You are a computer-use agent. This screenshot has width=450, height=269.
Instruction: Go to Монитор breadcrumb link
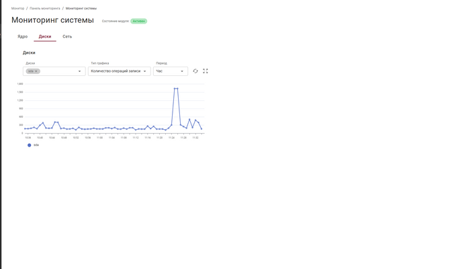pyautogui.click(x=17, y=9)
